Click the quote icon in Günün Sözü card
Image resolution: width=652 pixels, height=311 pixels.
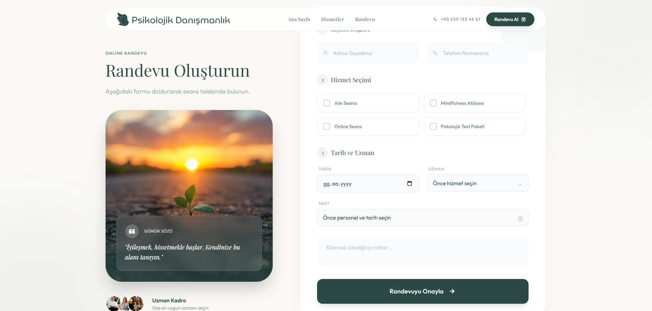(x=132, y=231)
